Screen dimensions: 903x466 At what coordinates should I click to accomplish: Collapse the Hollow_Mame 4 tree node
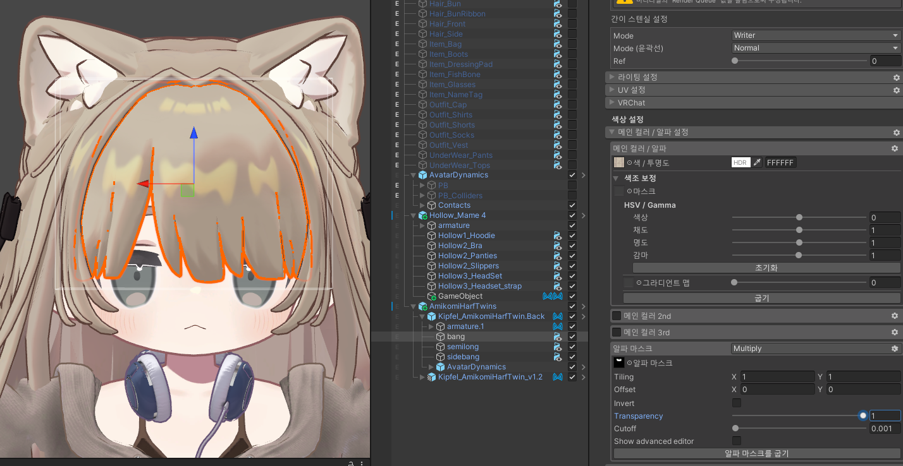click(414, 215)
